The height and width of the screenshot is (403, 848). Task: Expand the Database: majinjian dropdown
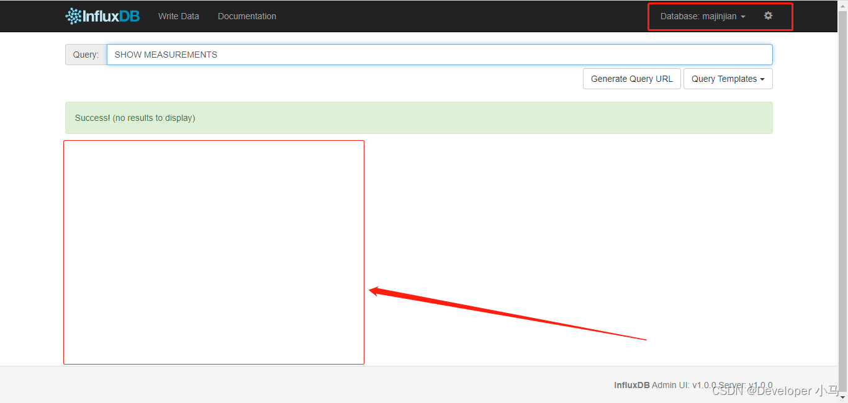(703, 16)
